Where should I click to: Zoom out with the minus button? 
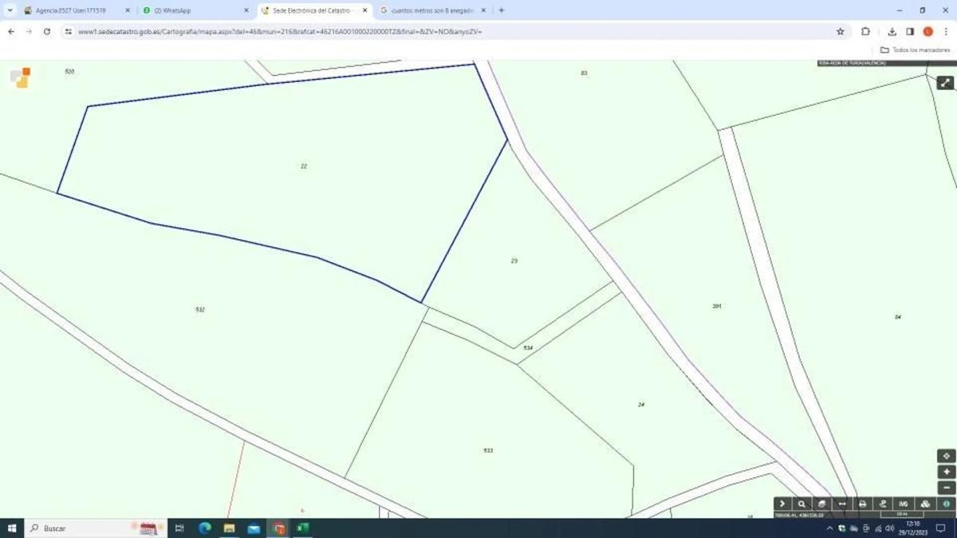click(x=946, y=488)
